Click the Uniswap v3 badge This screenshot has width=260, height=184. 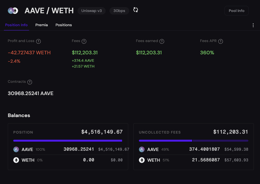coord(91,11)
